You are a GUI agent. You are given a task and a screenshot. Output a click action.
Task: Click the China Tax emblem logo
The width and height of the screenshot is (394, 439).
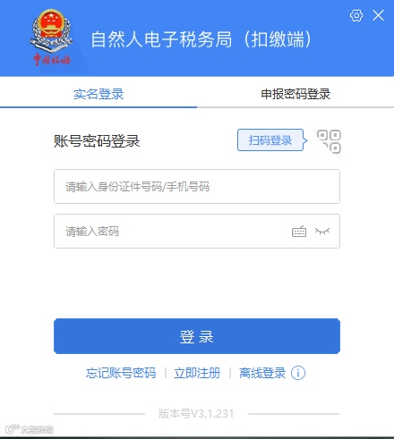point(51,38)
